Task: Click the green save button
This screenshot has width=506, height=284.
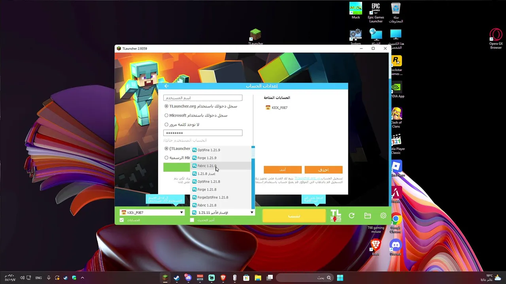Action: (177, 167)
